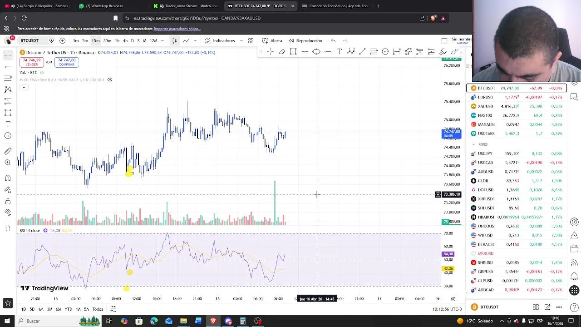581x327 pixels.
Task: Expand the timeframe dropdown arrow after 12M
Action: click(x=162, y=40)
